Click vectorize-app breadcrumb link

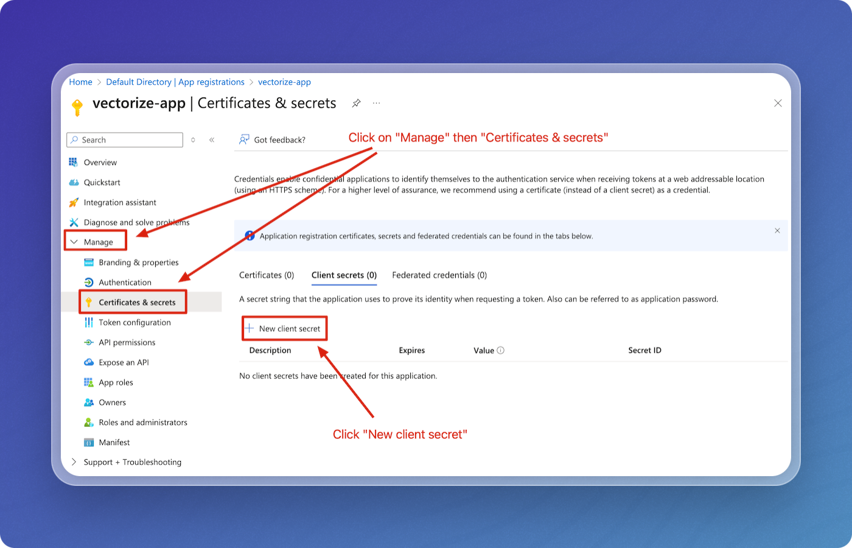(x=284, y=82)
